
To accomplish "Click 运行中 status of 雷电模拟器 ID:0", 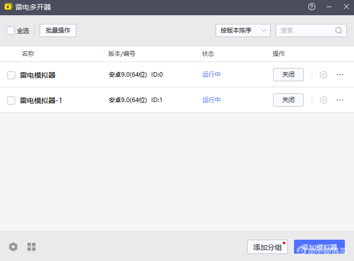I will (x=212, y=75).
